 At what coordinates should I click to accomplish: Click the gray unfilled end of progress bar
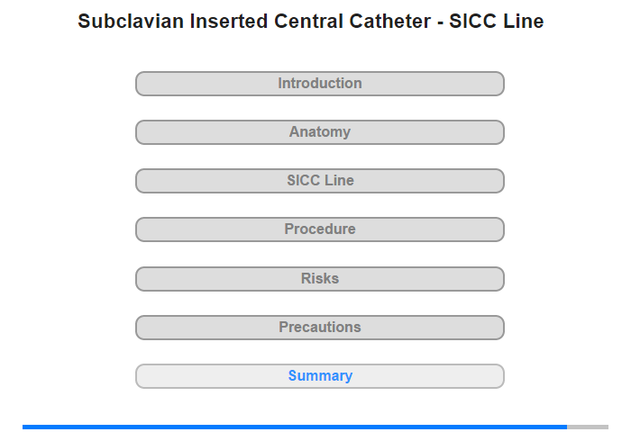coord(588,427)
